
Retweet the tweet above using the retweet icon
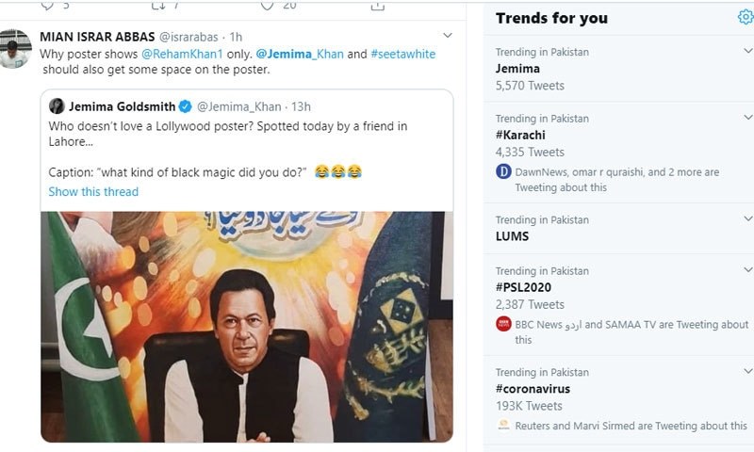(156, 6)
